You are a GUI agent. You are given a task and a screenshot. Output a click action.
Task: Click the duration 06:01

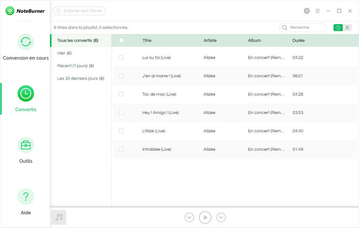pos(298,76)
